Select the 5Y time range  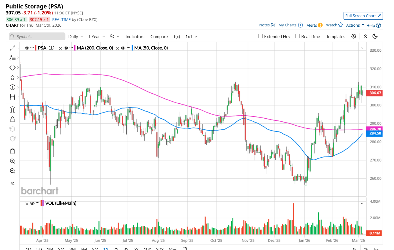point(136,249)
